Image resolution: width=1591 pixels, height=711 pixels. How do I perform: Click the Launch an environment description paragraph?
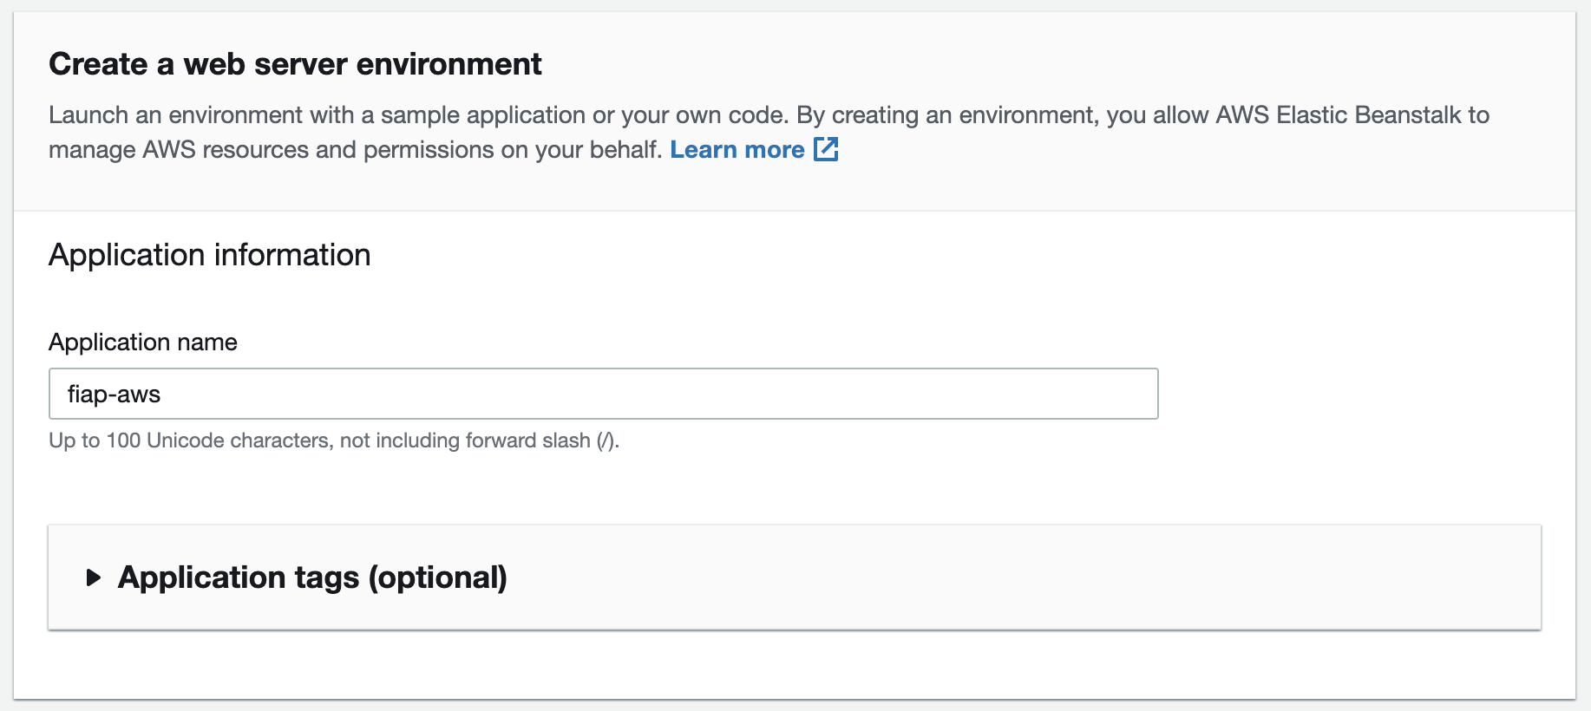click(416, 115)
